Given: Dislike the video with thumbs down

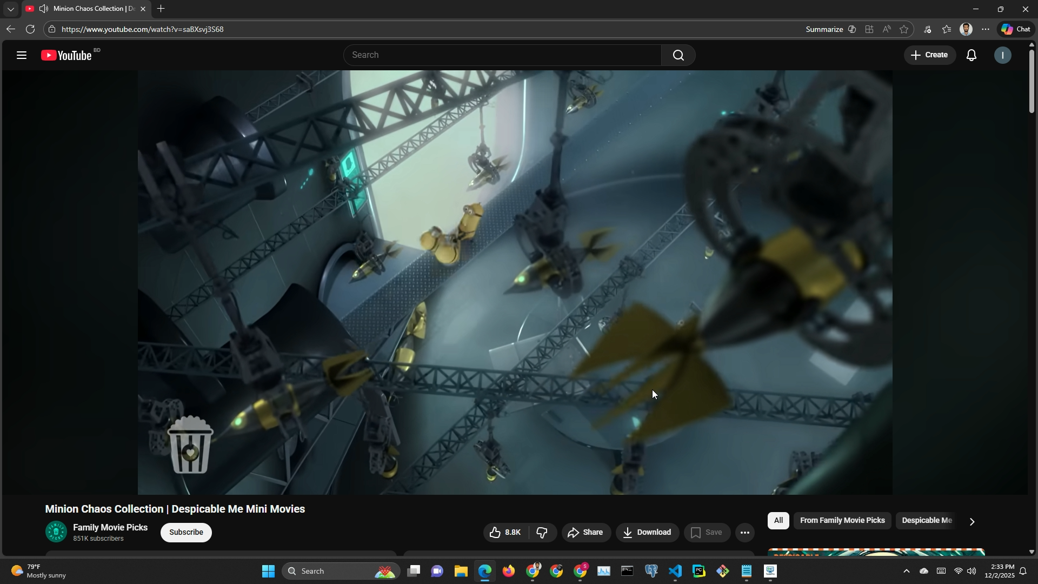Looking at the screenshot, I should (x=542, y=533).
